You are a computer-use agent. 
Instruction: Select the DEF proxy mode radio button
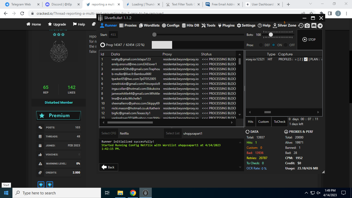[x=261, y=45]
